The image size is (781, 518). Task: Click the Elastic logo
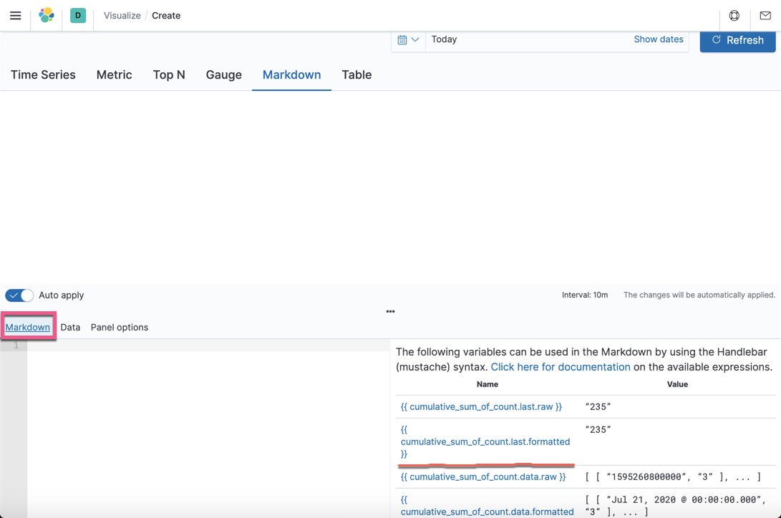click(46, 15)
